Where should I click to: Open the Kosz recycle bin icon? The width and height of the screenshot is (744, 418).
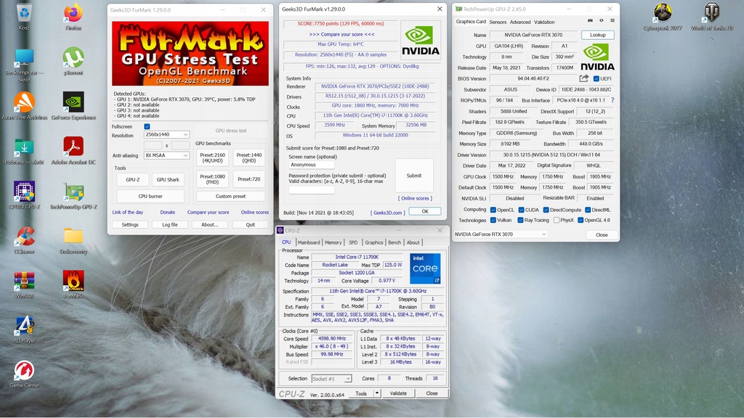pyautogui.click(x=24, y=13)
